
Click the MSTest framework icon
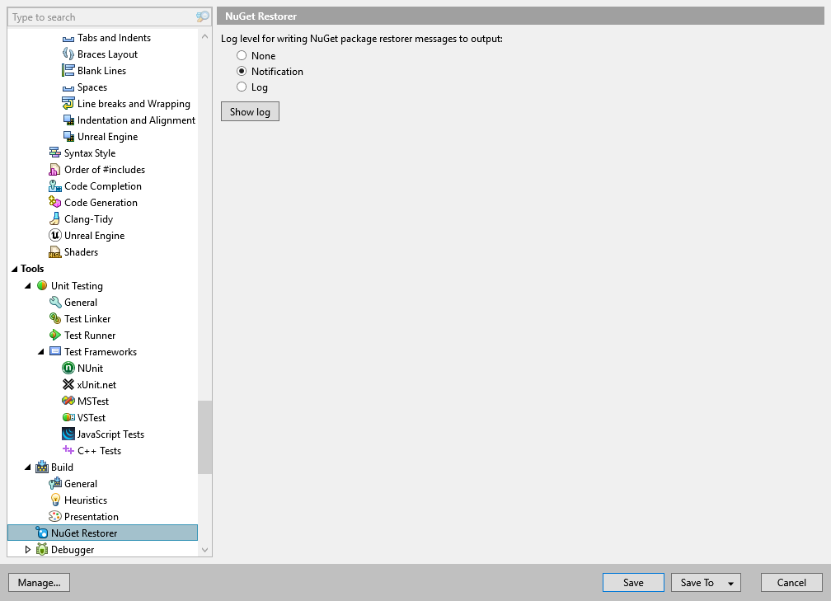pos(68,401)
